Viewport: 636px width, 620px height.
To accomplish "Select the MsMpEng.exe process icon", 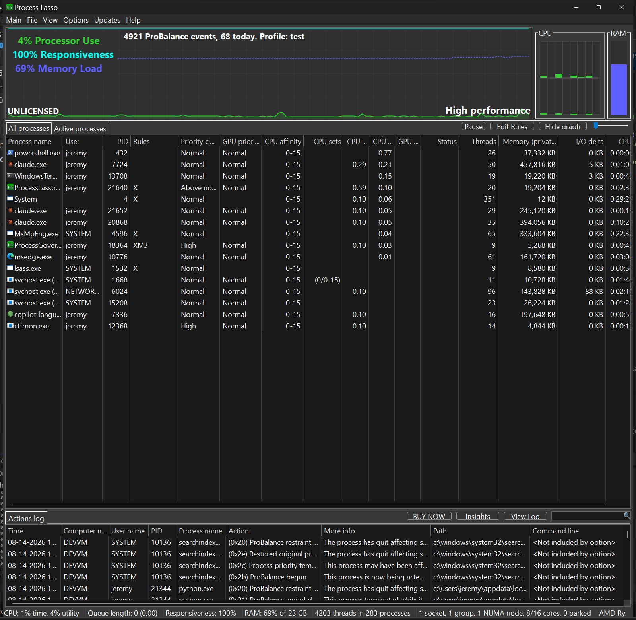I will coord(10,233).
